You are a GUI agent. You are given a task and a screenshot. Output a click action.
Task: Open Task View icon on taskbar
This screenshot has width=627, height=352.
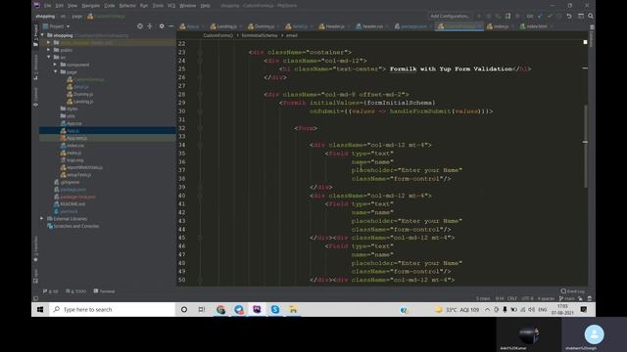(x=202, y=309)
